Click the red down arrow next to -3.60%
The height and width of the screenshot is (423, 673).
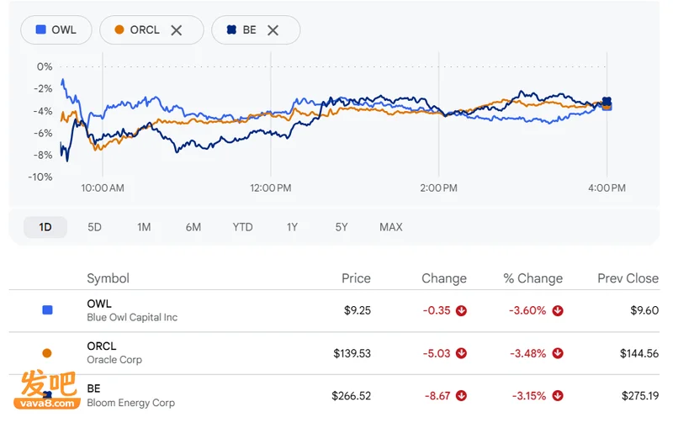[x=558, y=310]
